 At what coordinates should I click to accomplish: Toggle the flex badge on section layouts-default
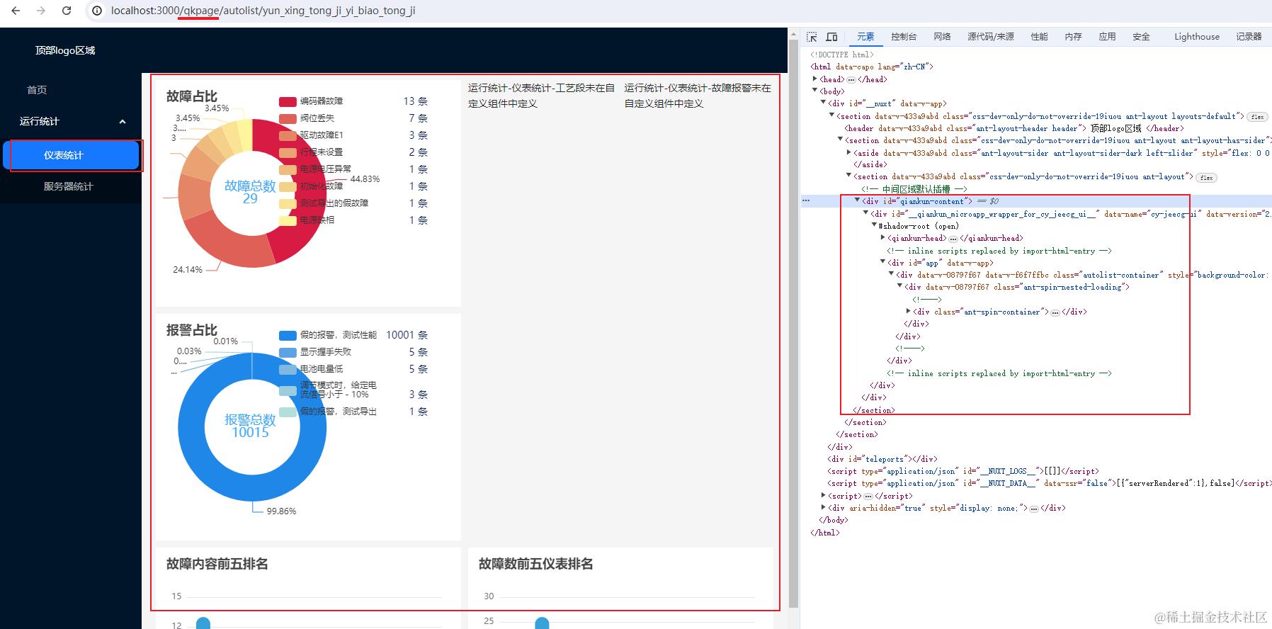click(x=1258, y=117)
